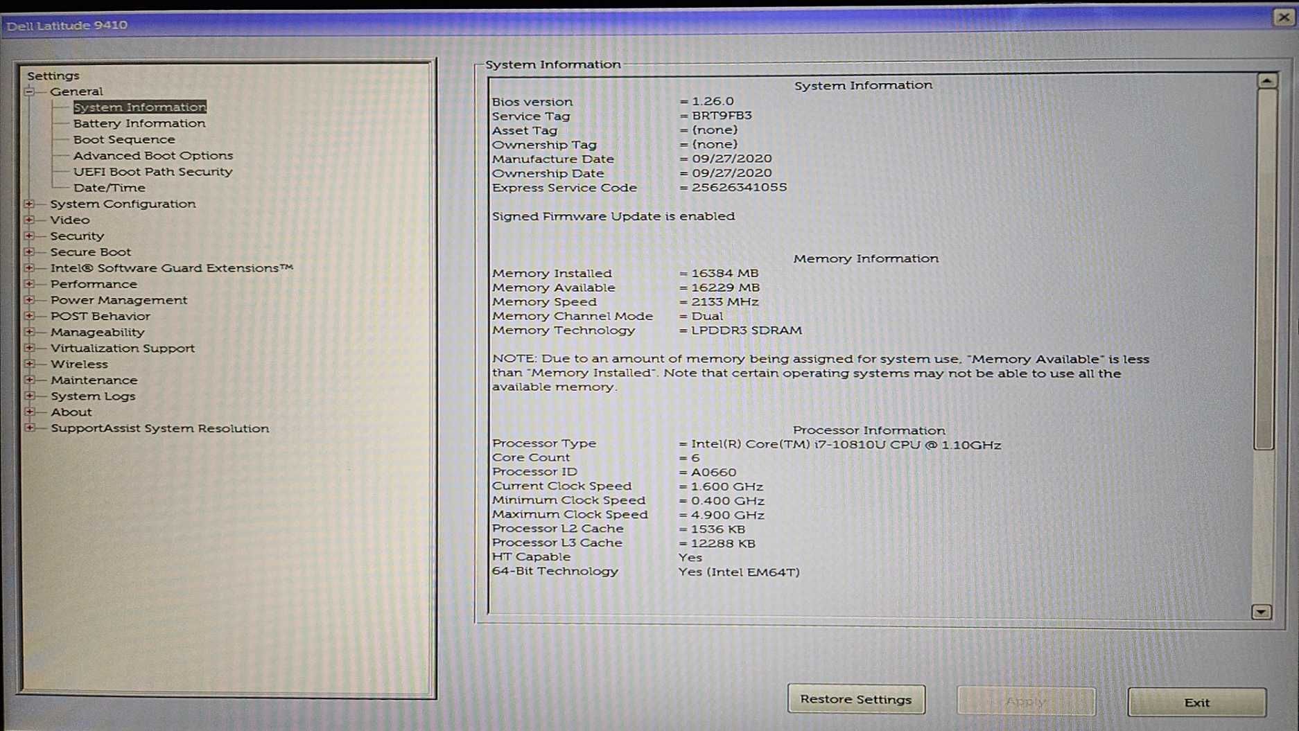Viewport: 1299px width, 731px height.
Task: Select the Security category label
Action: coord(77,236)
